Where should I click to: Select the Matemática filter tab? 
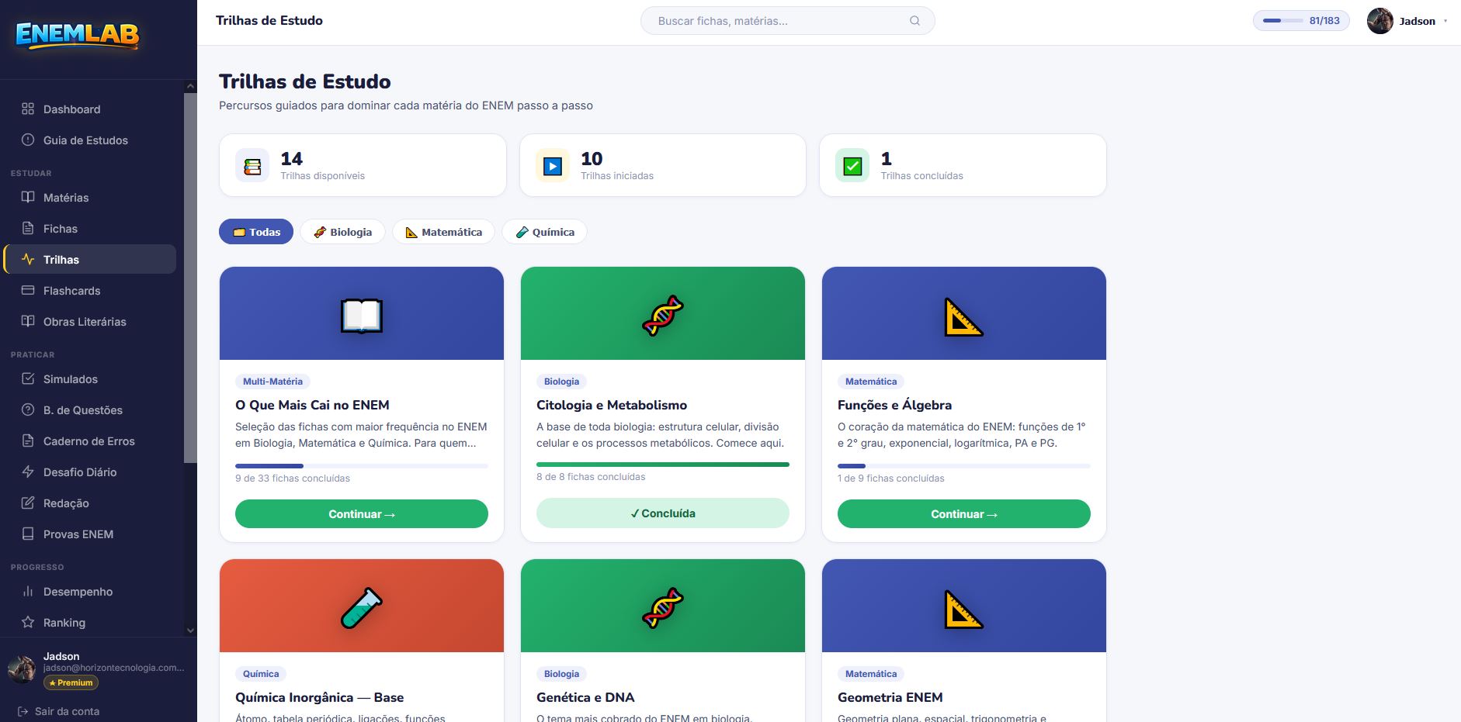443,232
